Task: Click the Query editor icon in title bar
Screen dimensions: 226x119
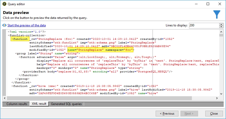Action: click(x=4, y=4)
